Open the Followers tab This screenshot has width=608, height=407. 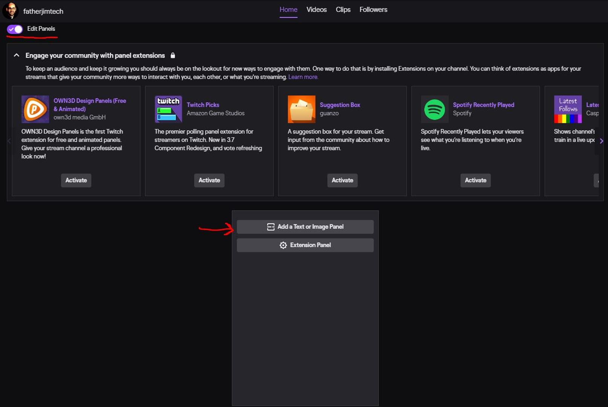tap(373, 10)
